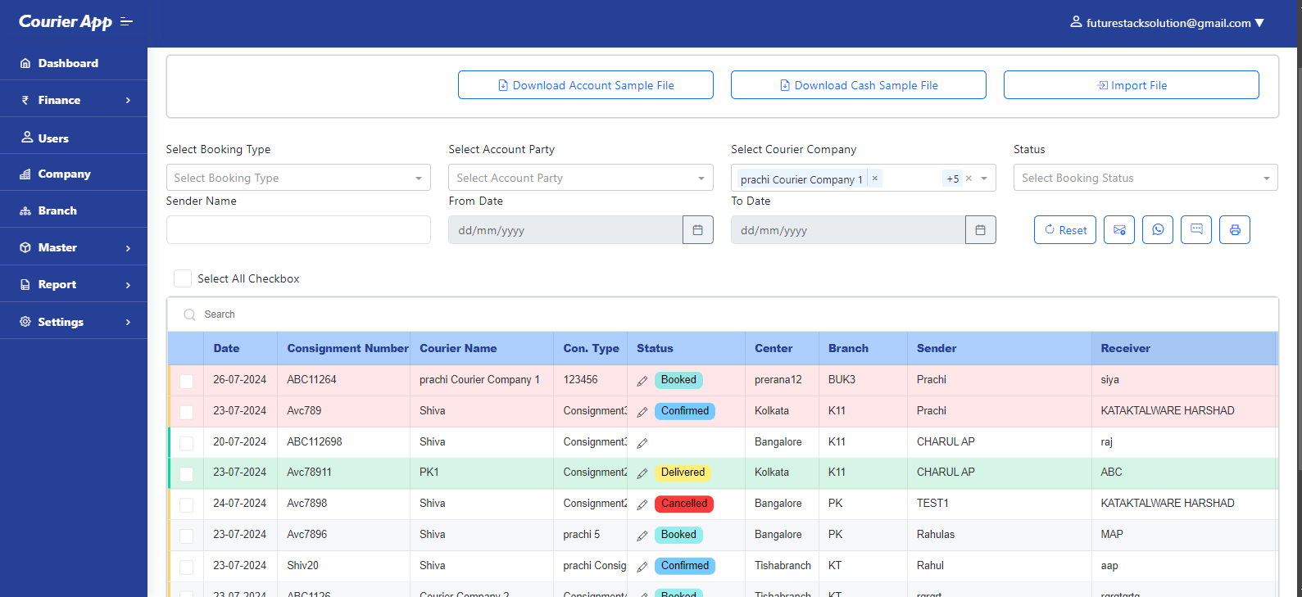Select the checkbox for consignment Avc78911
This screenshot has width=1302, height=597.
pyautogui.click(x=187, y=474)
